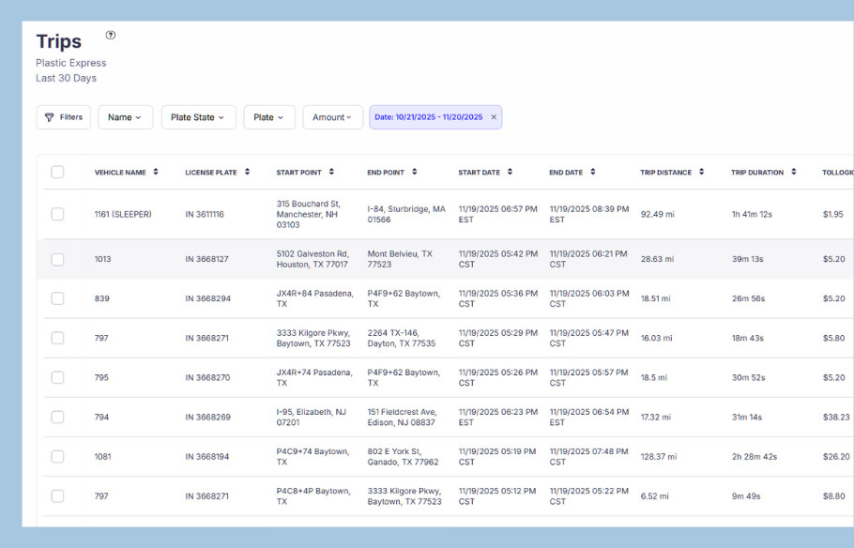Expand the Name filter dropdown
854x548 pixels.
125,117
